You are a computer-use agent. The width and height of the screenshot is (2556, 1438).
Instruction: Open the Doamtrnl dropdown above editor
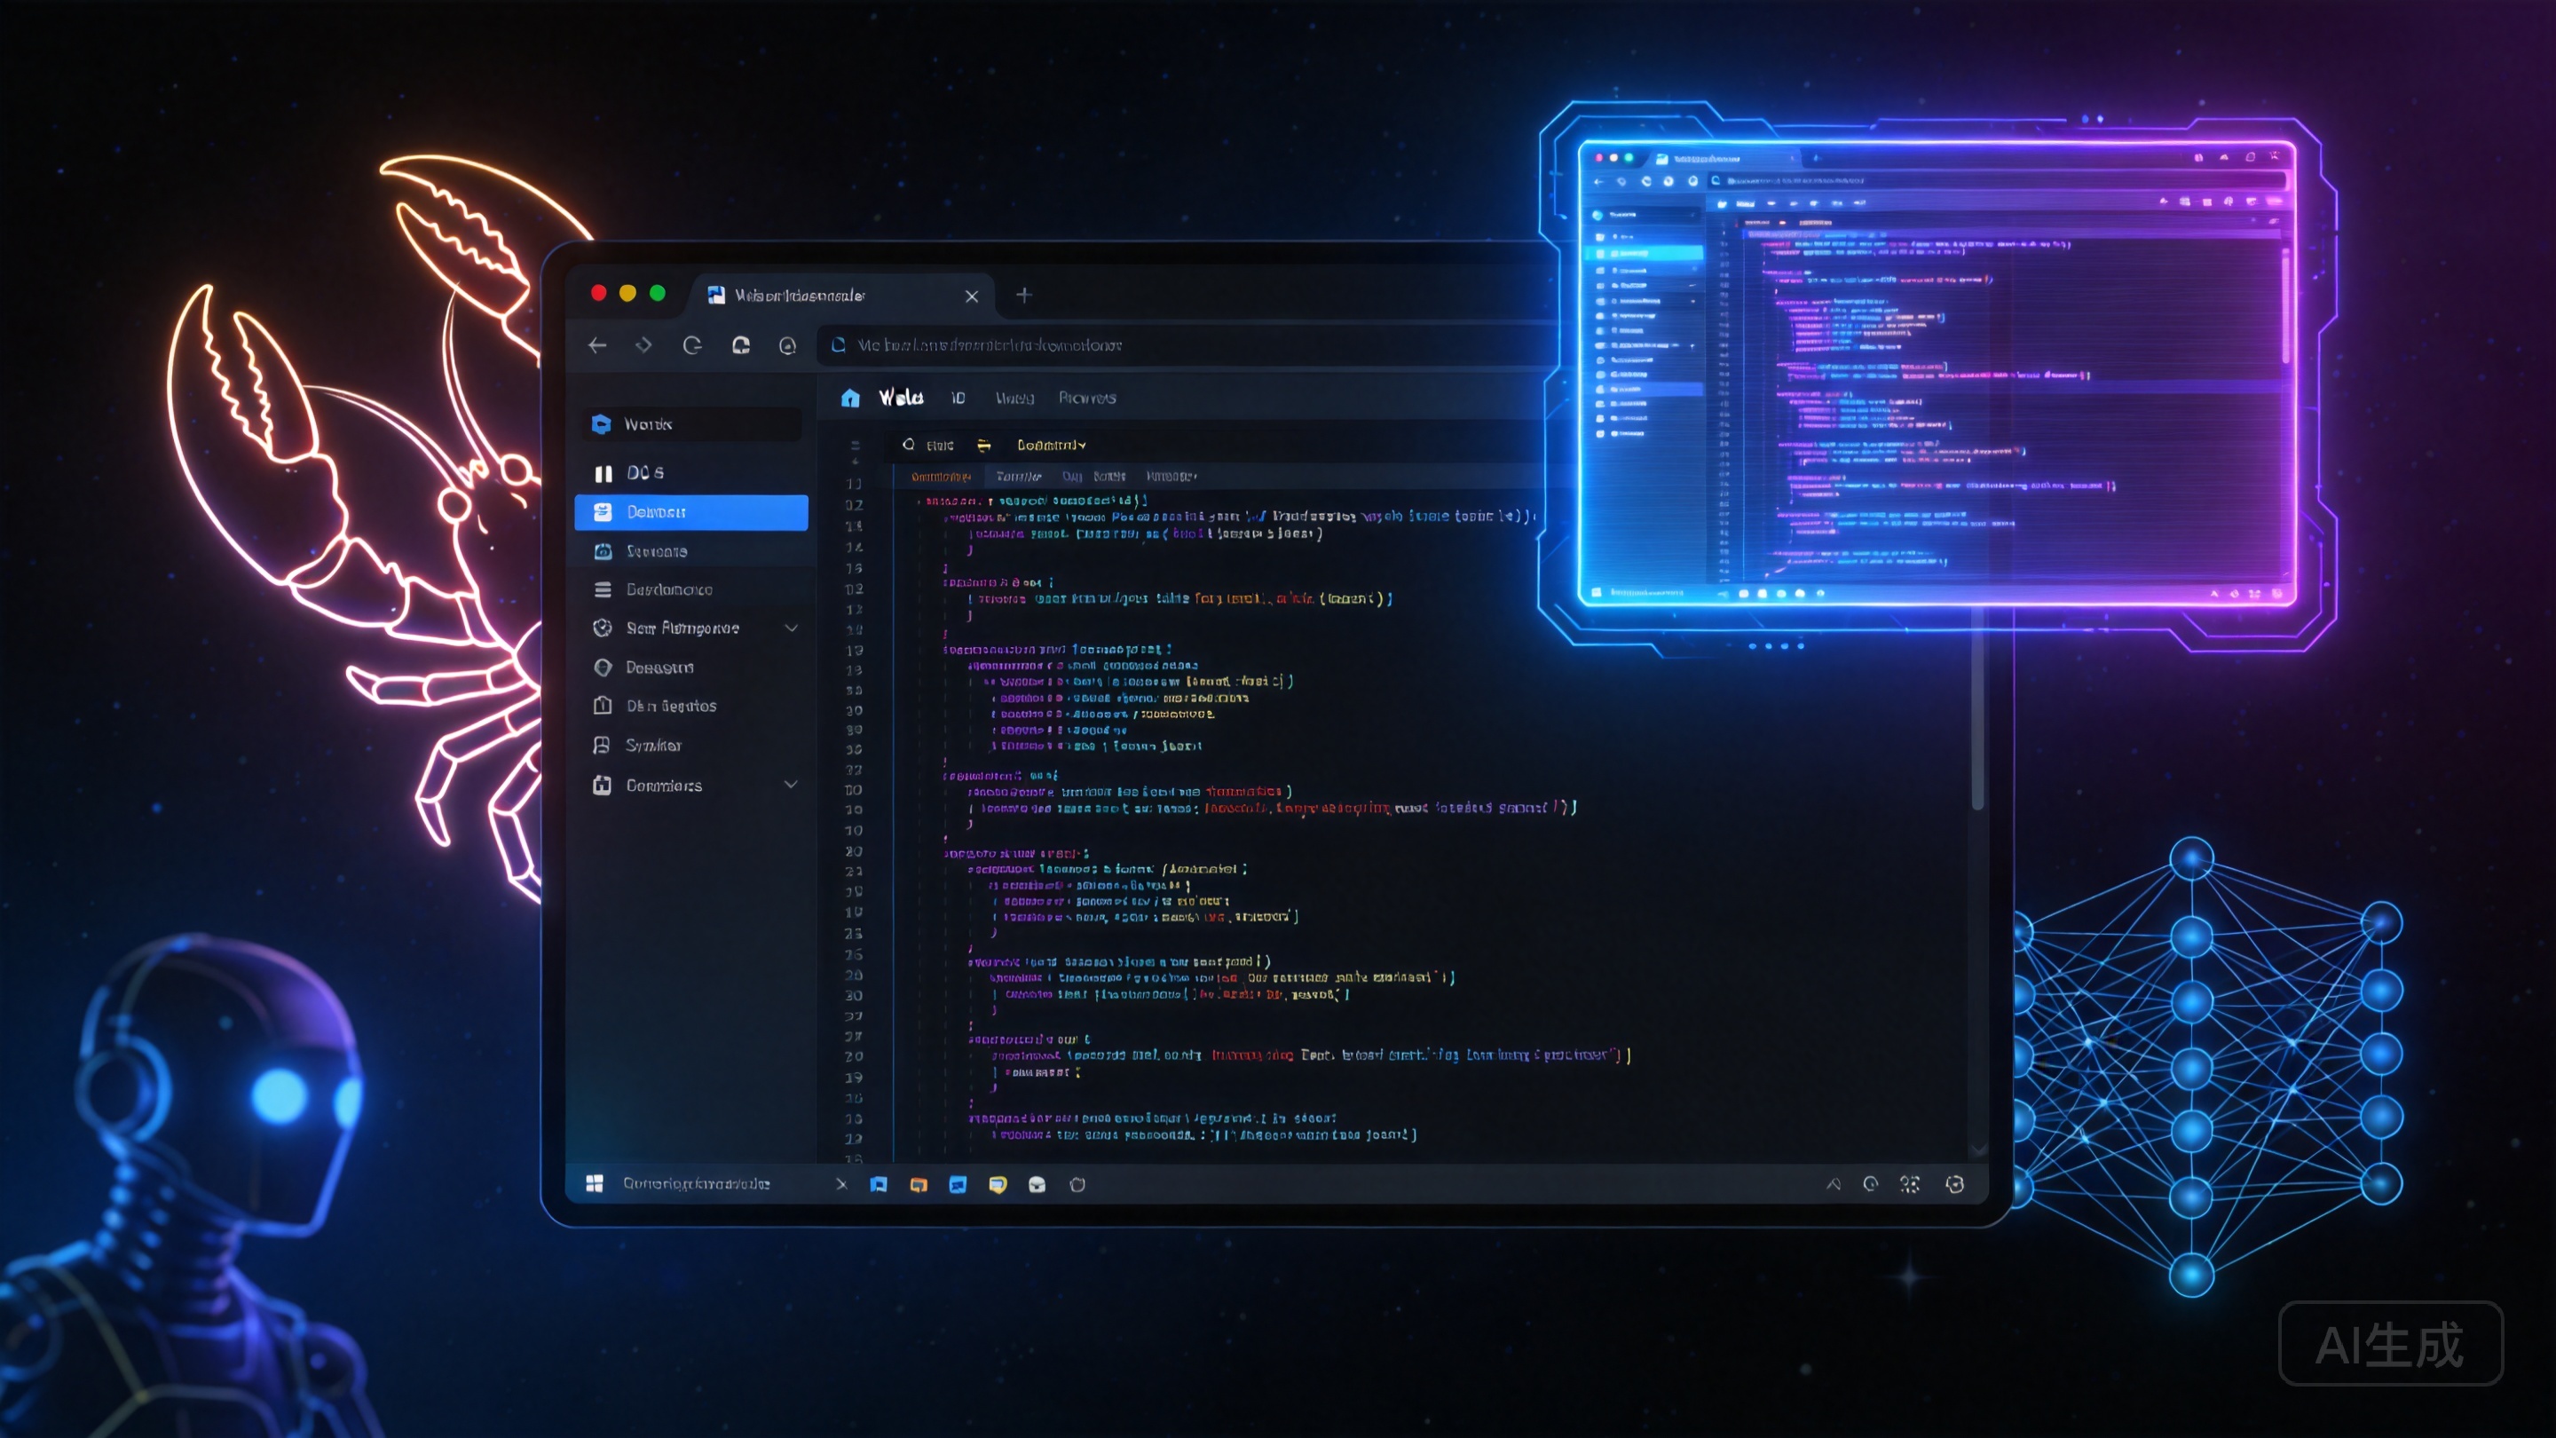(x=1051, y=445)
